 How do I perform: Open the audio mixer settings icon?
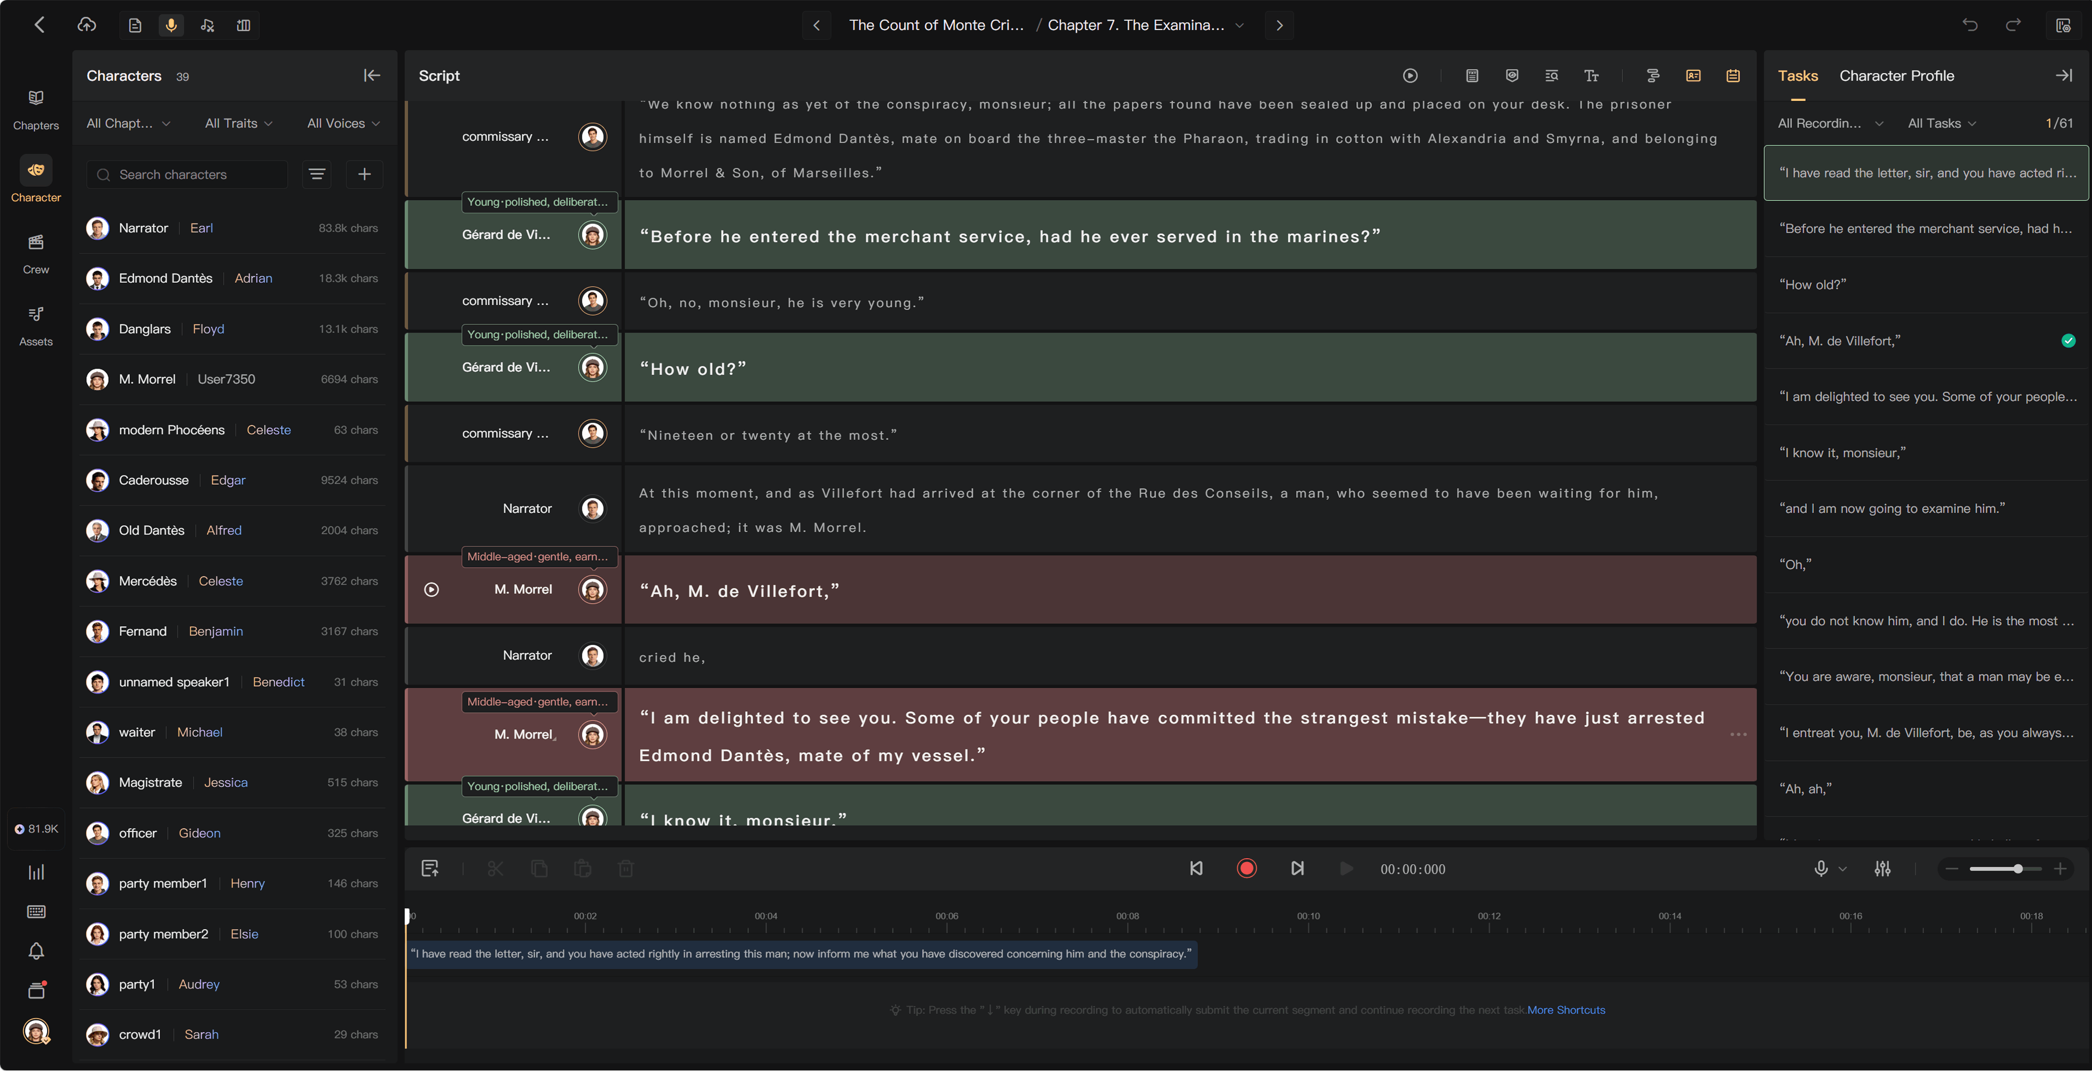[x=1882, y=869]
